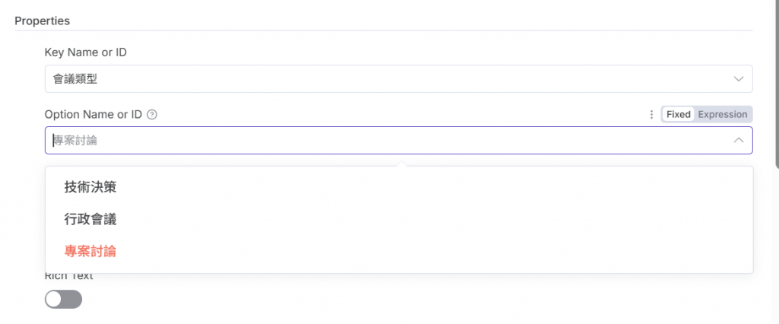Collapse the option list via up chevron
The height and width of the screenshot is (324, 779).
pos(738,140)
